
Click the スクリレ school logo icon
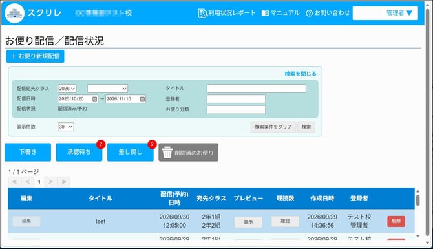(15, 13)
